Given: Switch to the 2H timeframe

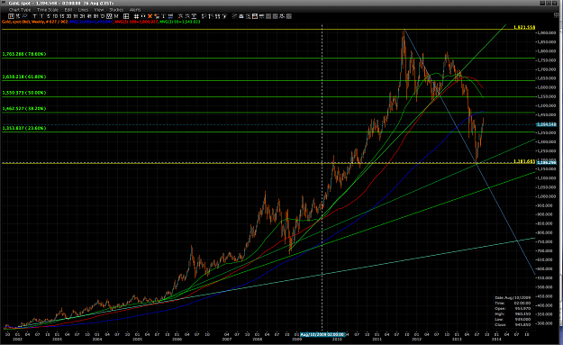Looking at the screenshot, I should pos(82,16).
